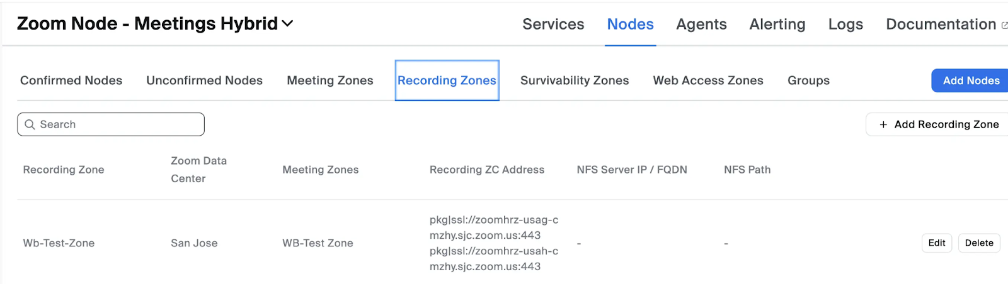1008x284 pixels.
Task: Open the Survivability Zones tab
Action: (x=575, y=80)
